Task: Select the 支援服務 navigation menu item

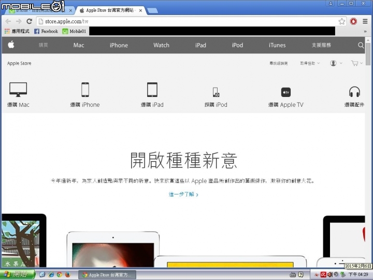Action: point(321,45)
